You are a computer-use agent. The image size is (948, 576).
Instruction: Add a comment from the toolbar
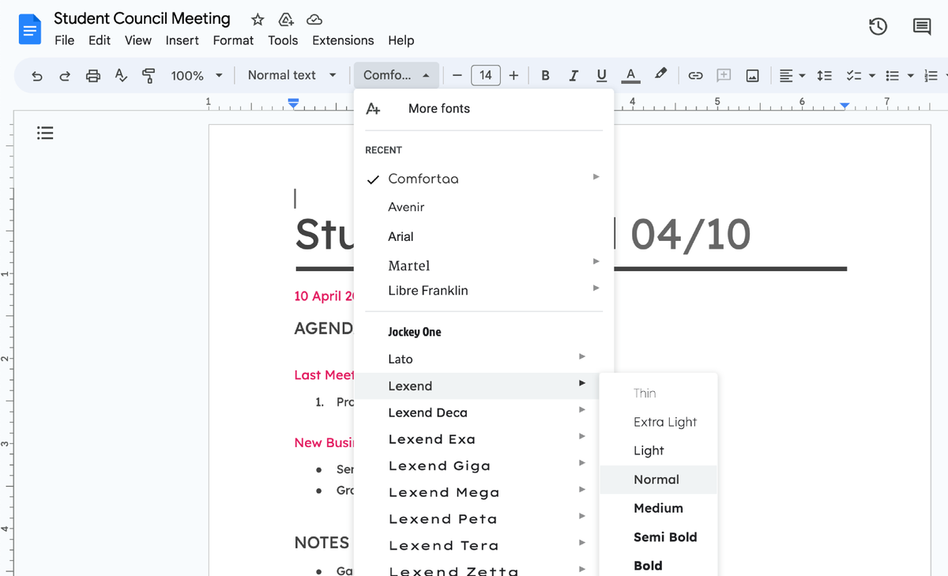(724, 76)
